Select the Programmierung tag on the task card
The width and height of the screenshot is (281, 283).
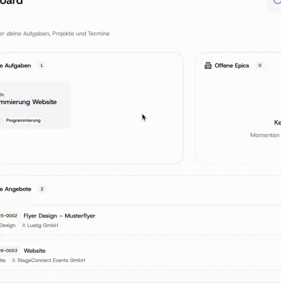coord(23,120)
